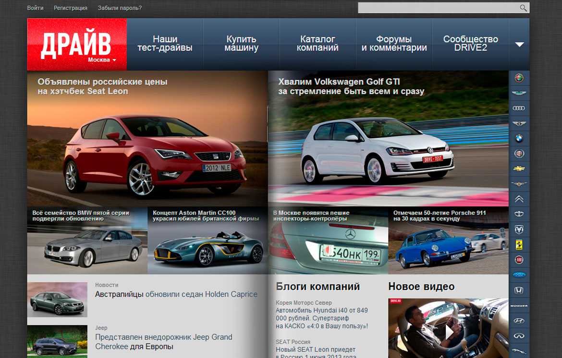This screenshot has height=358, width=562.
Task: Open the Jeep Grand Cherokee для Европы headline
Action: 163,342
